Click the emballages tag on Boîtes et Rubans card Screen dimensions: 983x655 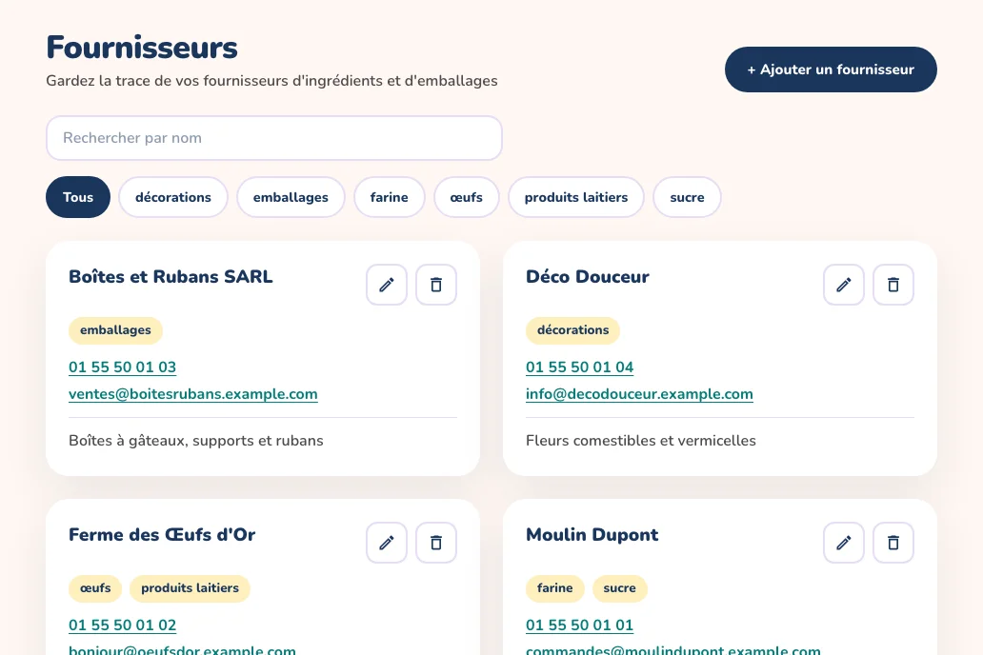point(115,330)
